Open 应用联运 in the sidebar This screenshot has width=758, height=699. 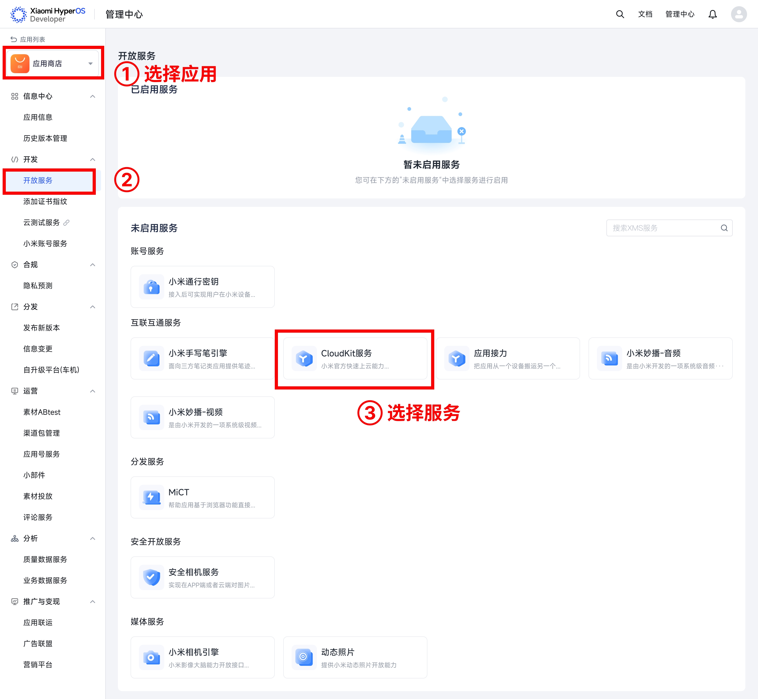[38, 623]
